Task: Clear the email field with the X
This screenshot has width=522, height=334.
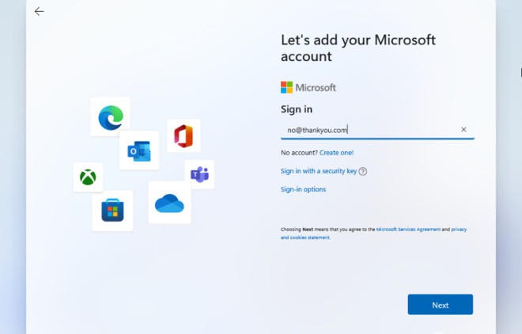Action: coord(463,130)
